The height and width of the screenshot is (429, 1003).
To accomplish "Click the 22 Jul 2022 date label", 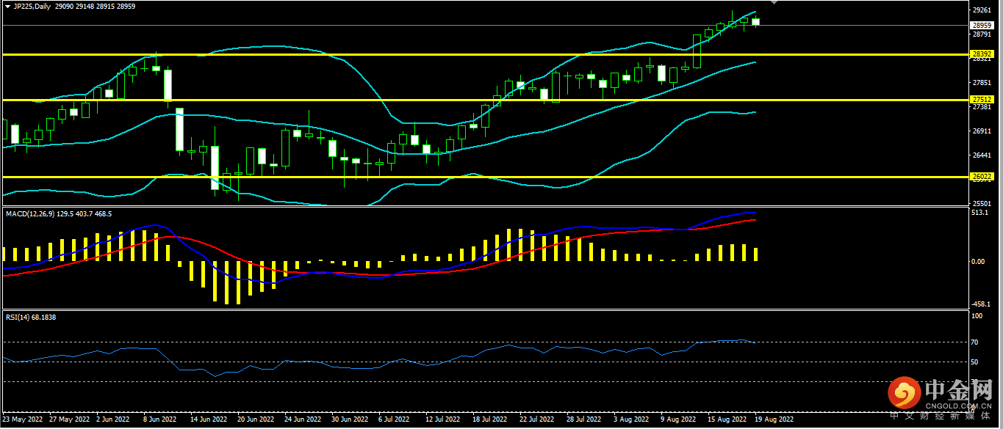I will [536, 420].
